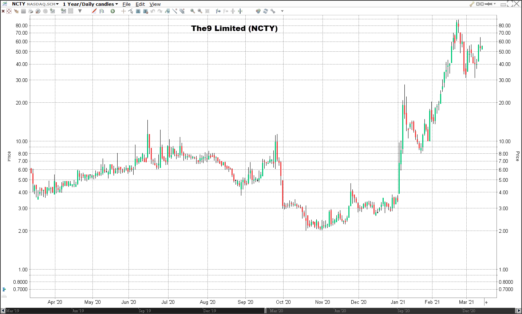Viewport: 522px width, 314px height.
Task: Click the clock with arrow icon
Action: [38, 11]
